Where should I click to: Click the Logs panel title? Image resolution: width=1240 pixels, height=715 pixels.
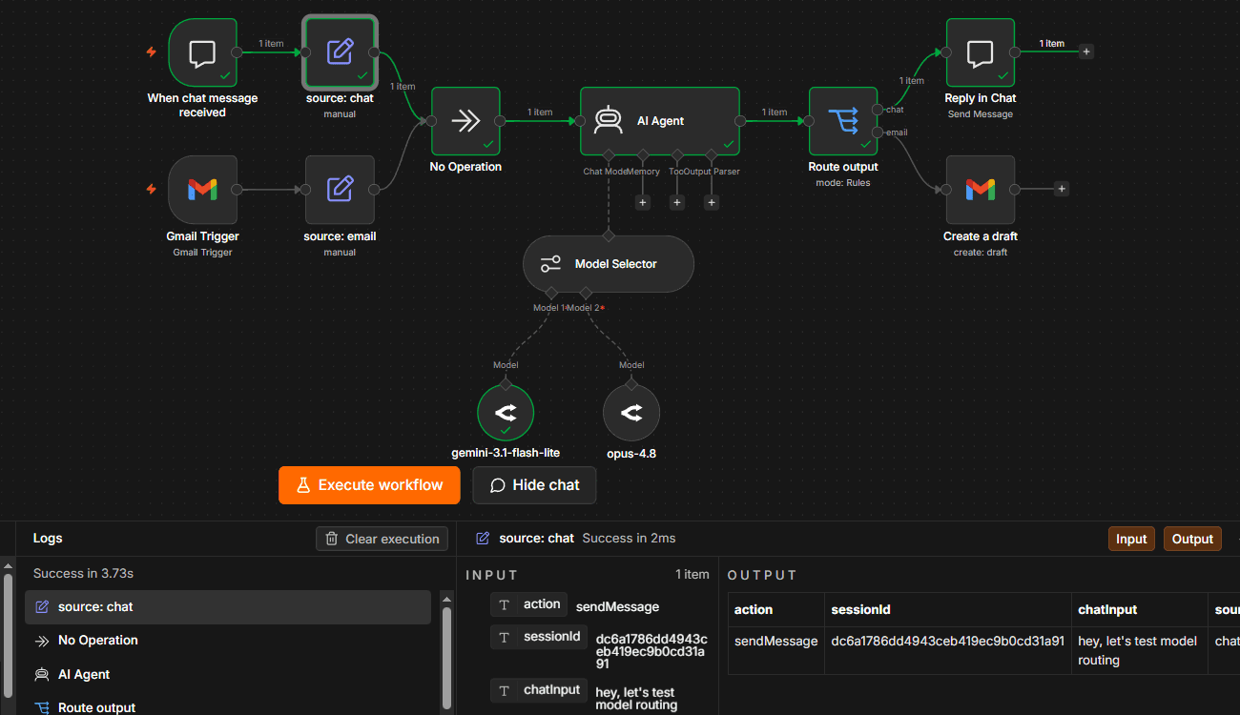[x=48, y=539]
